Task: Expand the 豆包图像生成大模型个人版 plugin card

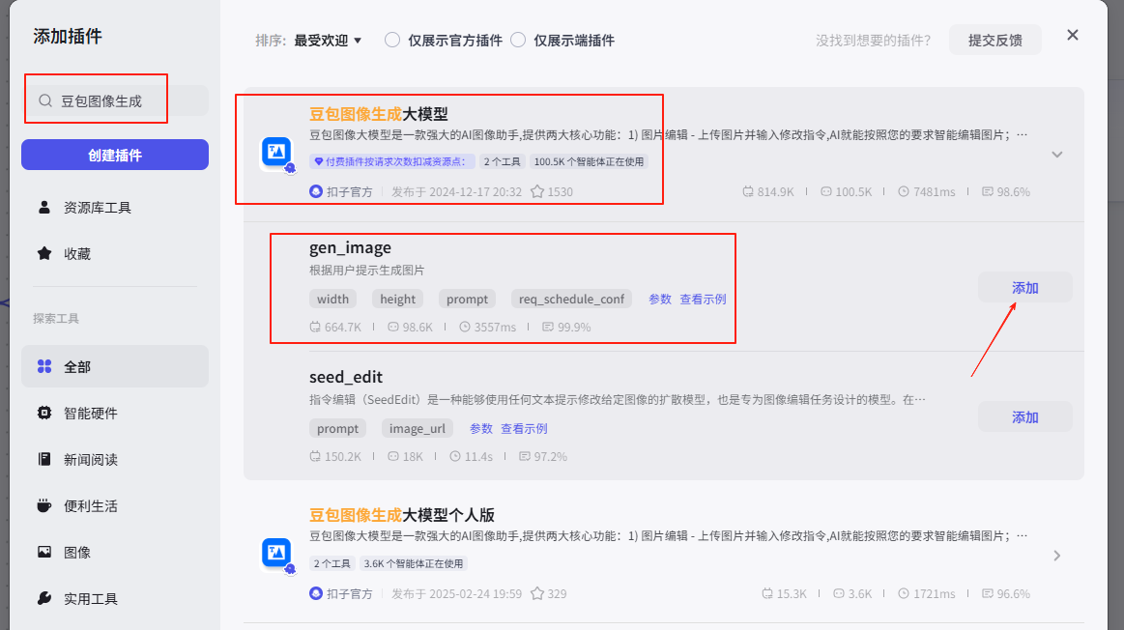Action: point(1056,556)
